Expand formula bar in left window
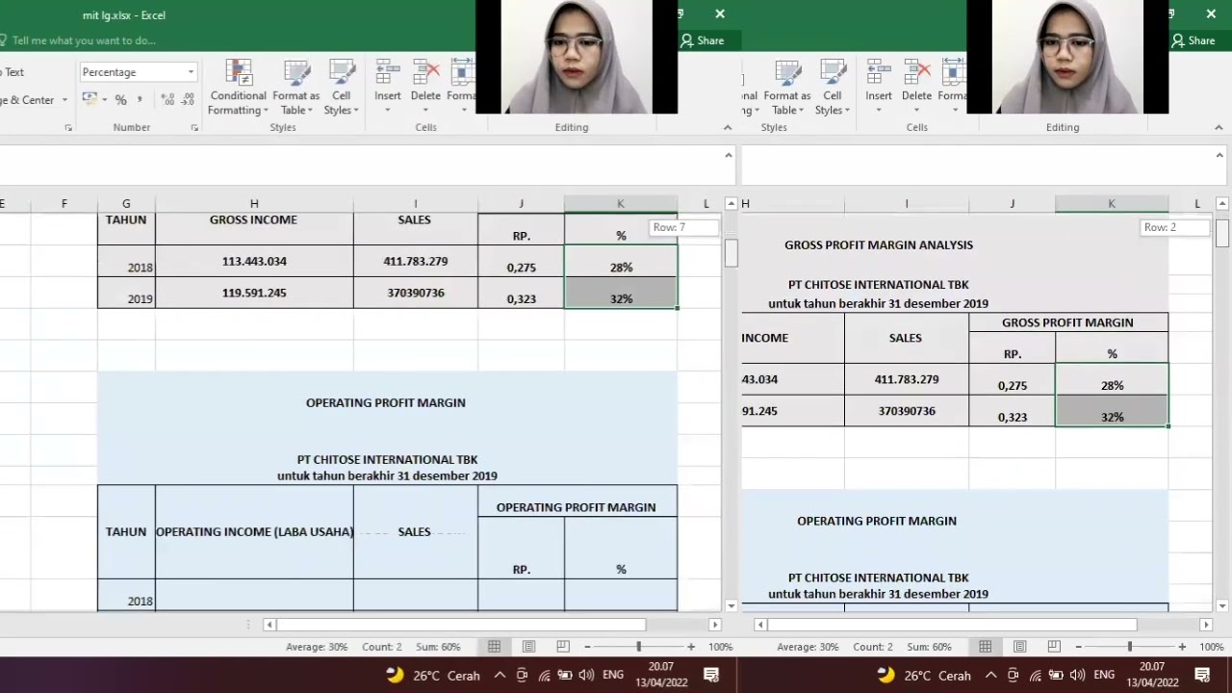Viewport: 1232px width, 693px height. coord(728,155)
